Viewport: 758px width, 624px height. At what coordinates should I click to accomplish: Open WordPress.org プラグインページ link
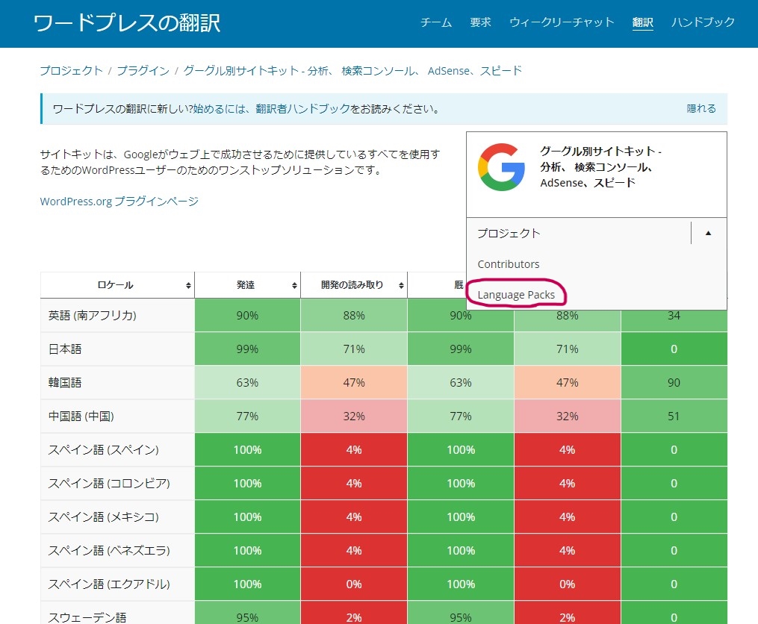pyautogui.click(x=119, y=201)
